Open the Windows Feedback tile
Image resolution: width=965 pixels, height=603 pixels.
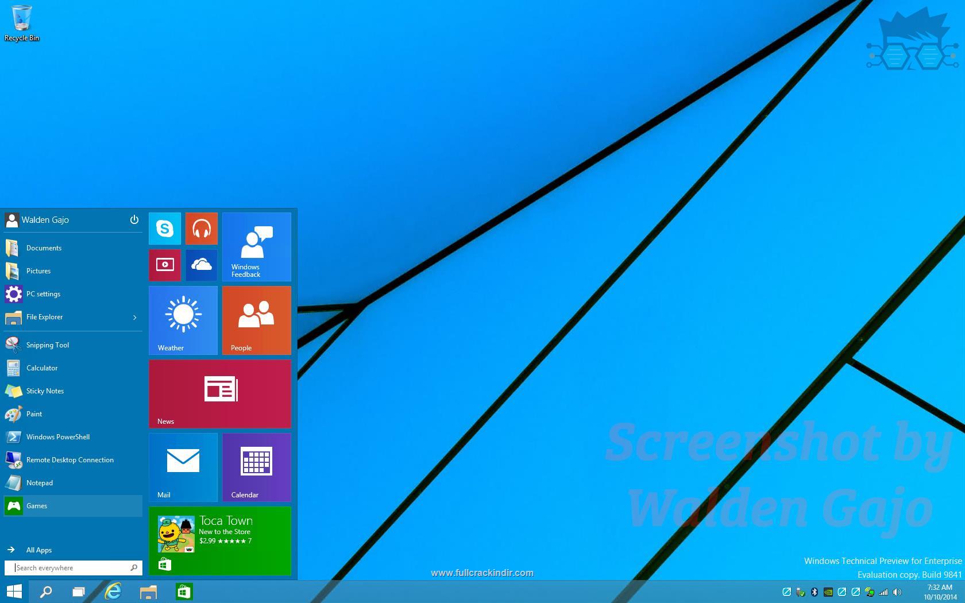coord(257,247)
